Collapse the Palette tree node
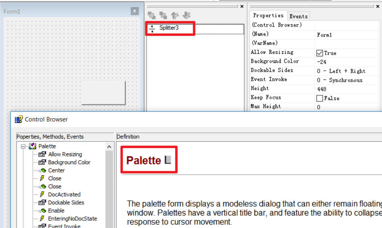The height and width of the screenshot is (228, 382). pyautogui.click(x=23, y=146)
